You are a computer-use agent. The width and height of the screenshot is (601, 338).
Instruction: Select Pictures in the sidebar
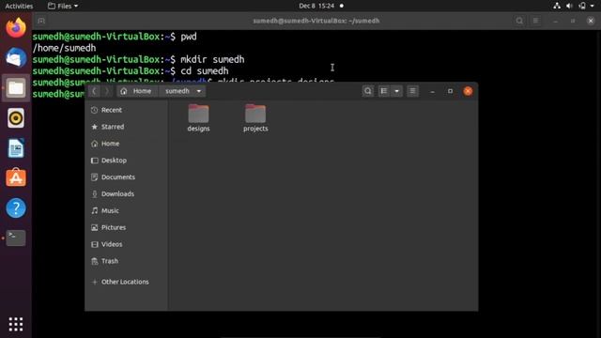(x=126, y=227)
